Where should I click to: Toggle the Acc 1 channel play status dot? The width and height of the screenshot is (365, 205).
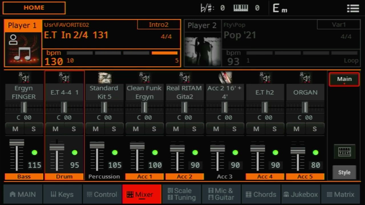coord(155,153)
